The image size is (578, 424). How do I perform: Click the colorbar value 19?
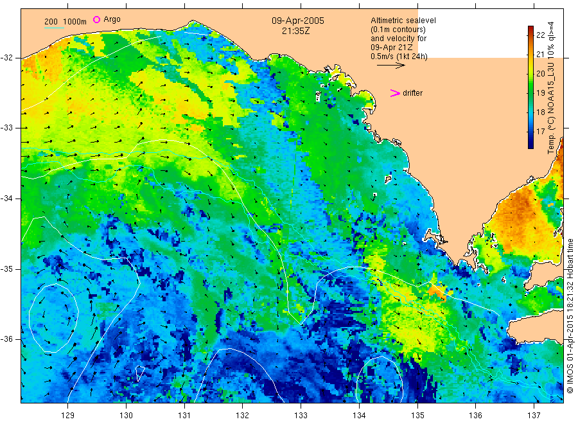click(540, 93)
